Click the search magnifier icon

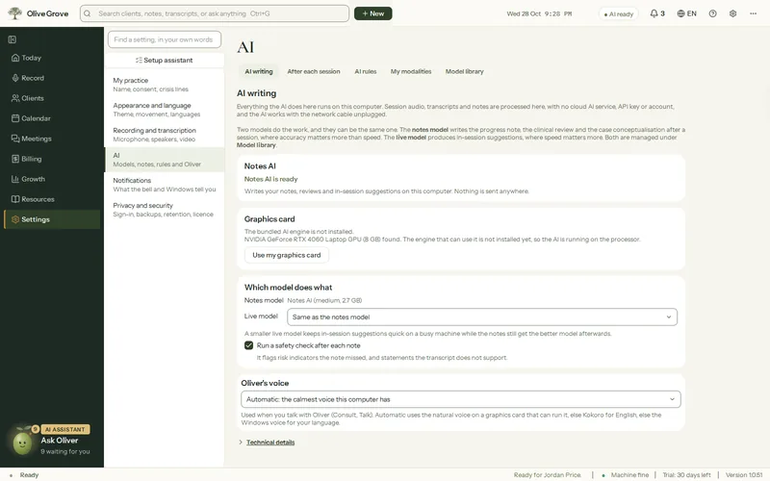click(x=88, y=13)
